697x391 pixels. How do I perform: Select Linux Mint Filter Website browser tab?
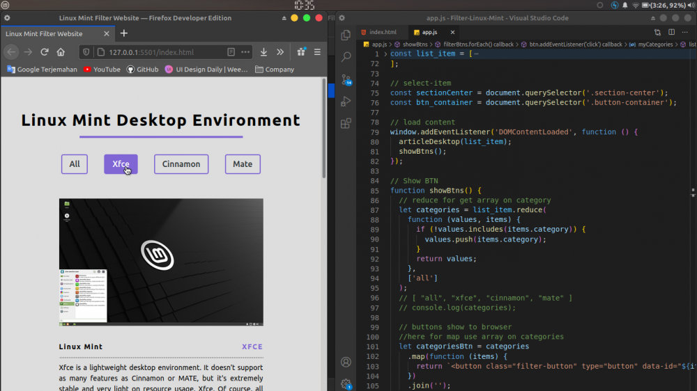[58, 33]
